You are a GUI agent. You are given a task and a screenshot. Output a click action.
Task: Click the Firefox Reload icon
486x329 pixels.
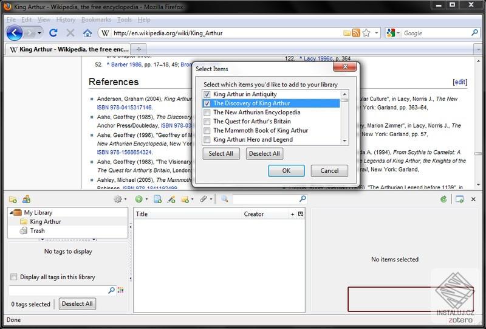[x=53, y=33]
